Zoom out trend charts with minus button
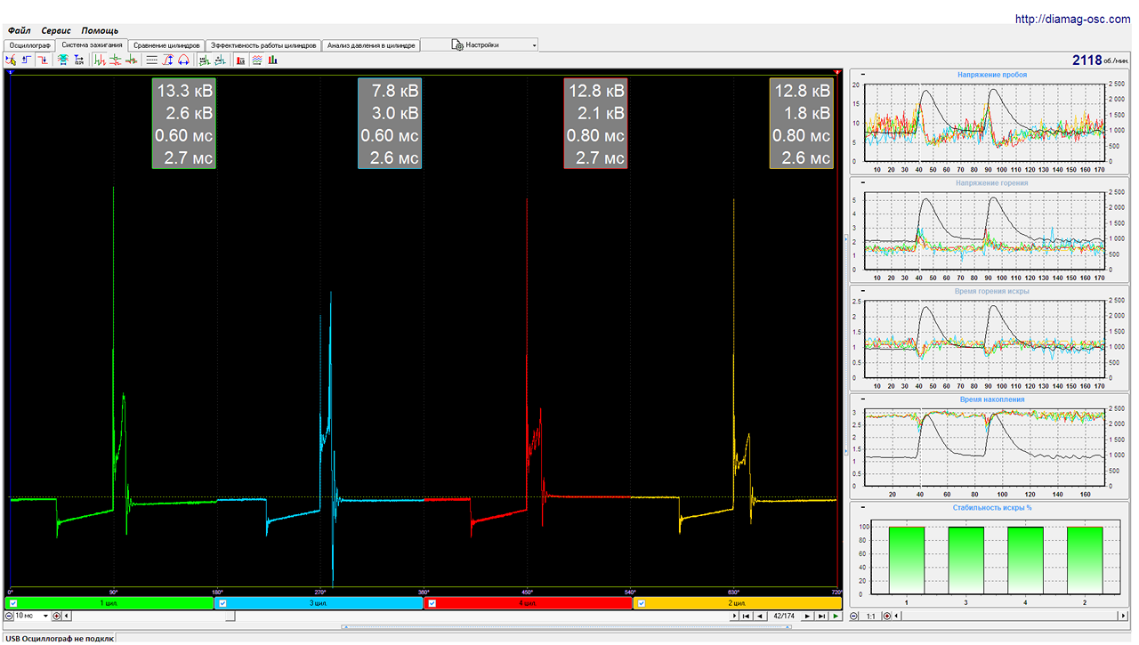The width and height of the screenshot is (1139, 645). click(853, 616)
